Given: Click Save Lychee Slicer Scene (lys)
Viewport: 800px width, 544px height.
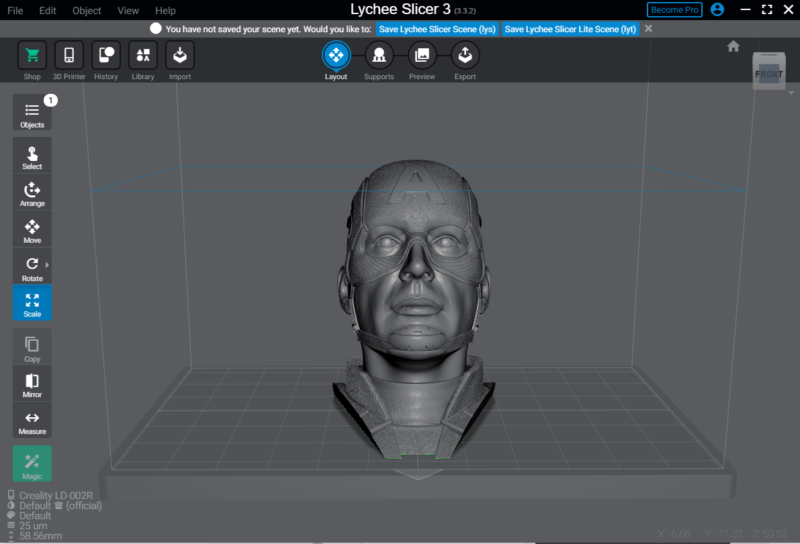Looking at the screenshot, I should [437, 29].
